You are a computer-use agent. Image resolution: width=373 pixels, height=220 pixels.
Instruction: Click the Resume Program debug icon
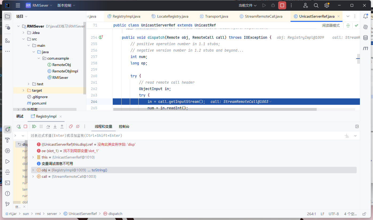[34, 126]
